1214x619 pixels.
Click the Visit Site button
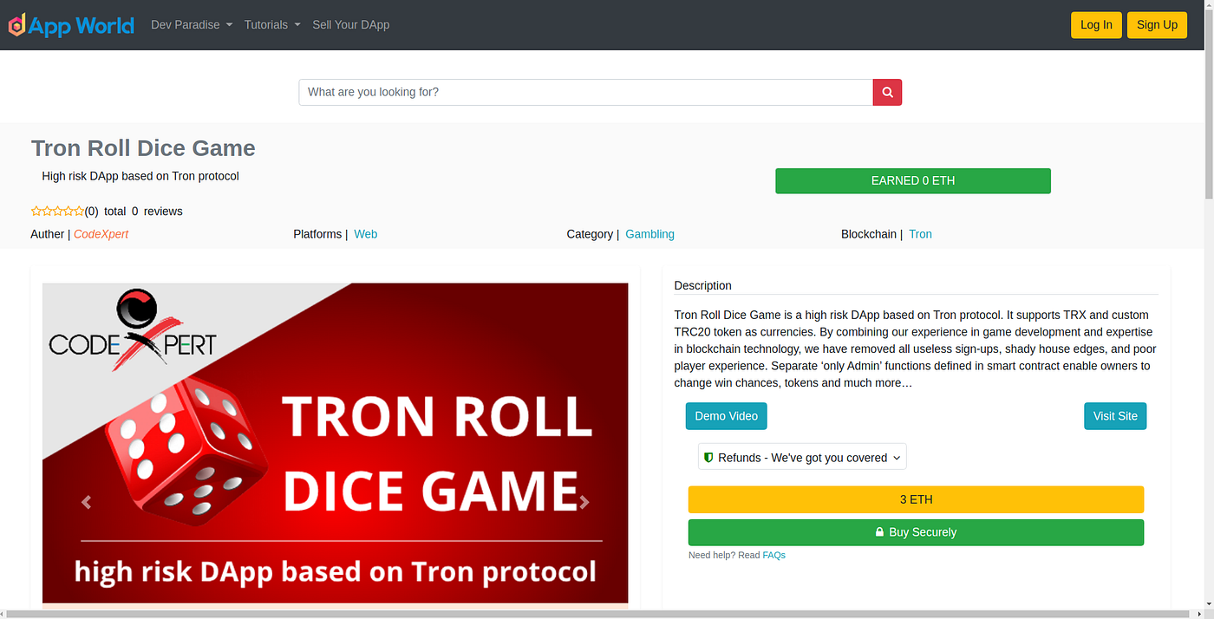[1115, 416]
